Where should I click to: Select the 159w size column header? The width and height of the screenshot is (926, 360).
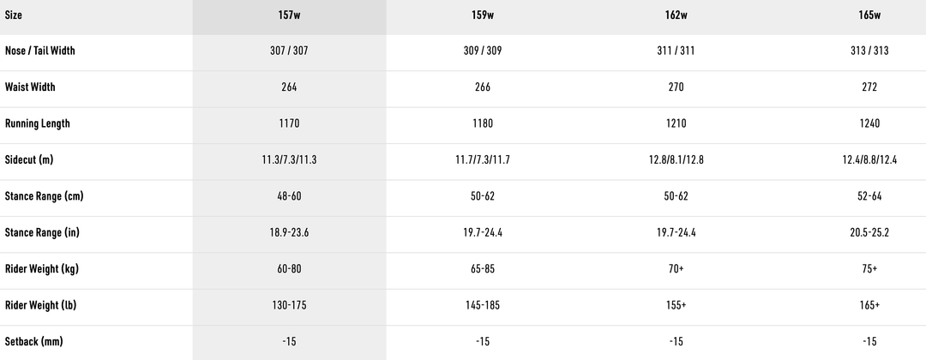pos(482,15)
